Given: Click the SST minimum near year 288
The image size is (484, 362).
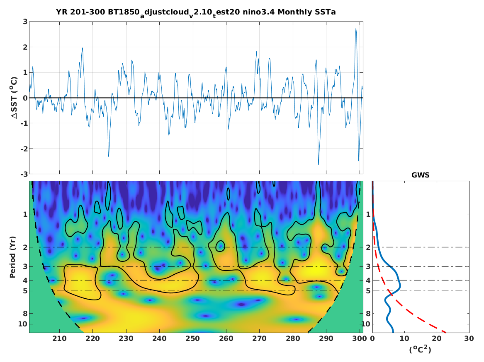Looking at the screenshot, I should [319, 164].
